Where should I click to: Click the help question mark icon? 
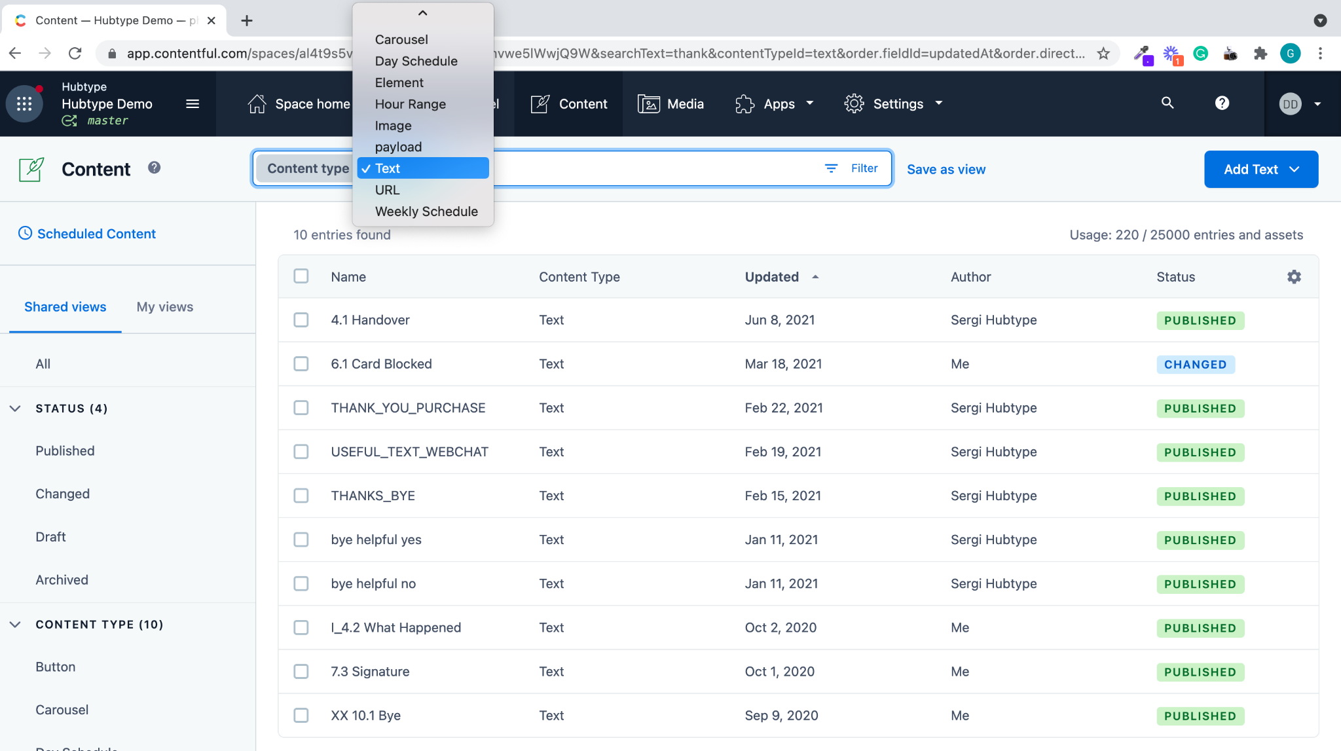[1221, 103]
